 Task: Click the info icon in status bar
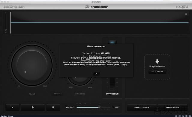(176, 116)
